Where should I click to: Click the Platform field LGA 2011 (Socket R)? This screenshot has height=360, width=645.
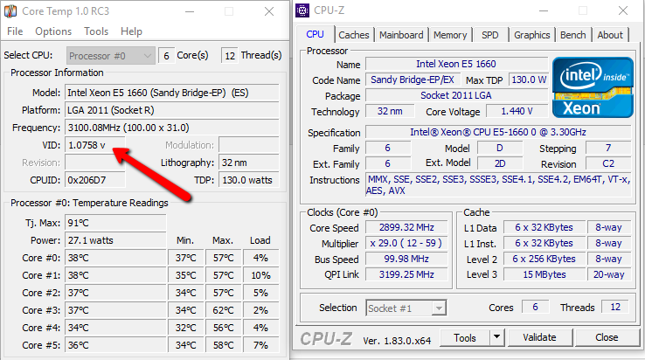pyautogui.click(x=172, y=110)
